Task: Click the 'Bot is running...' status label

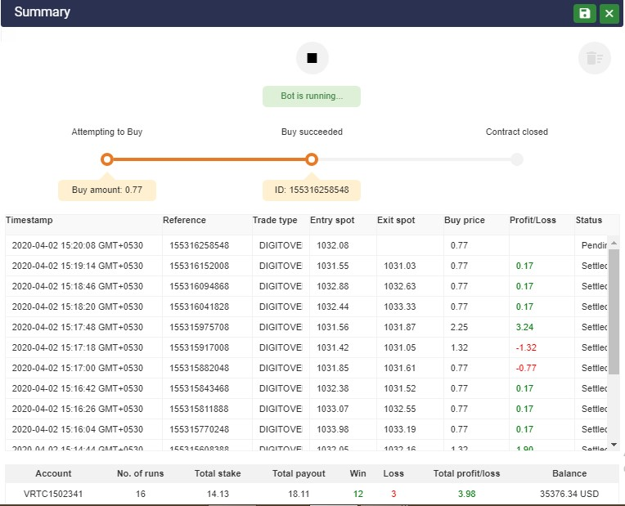Action: click(312, 96)
